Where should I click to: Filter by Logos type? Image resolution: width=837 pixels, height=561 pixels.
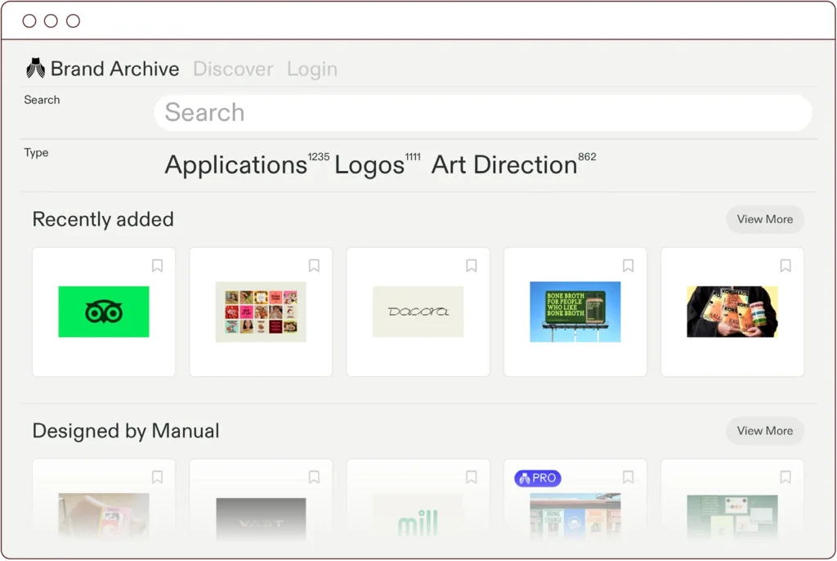[369, 164]
